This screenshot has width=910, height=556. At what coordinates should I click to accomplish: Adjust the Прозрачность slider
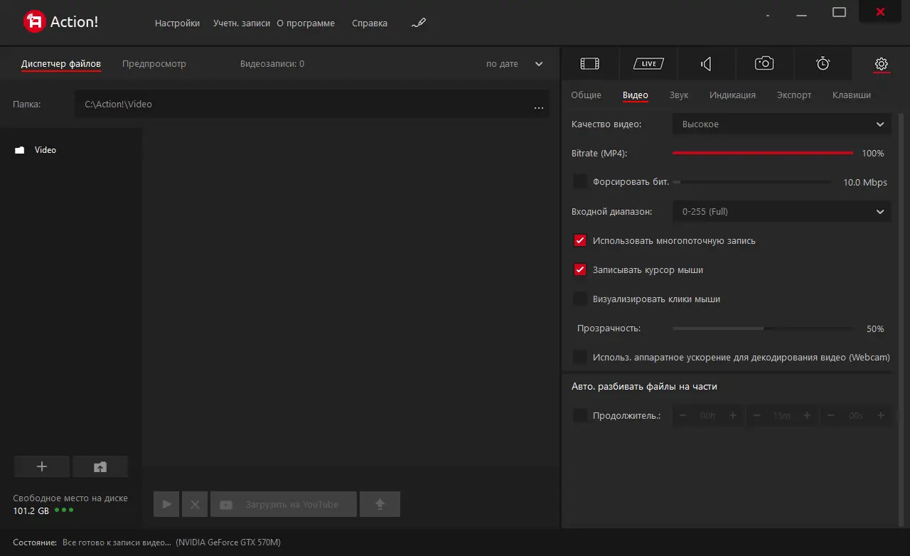click(x=764, y=328)
